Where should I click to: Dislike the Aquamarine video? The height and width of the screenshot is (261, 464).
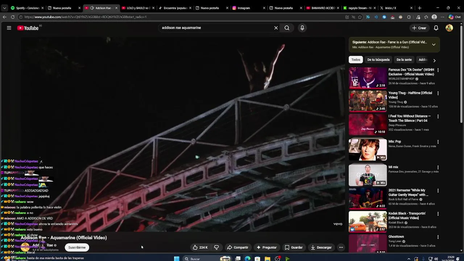tap(216, 248)
